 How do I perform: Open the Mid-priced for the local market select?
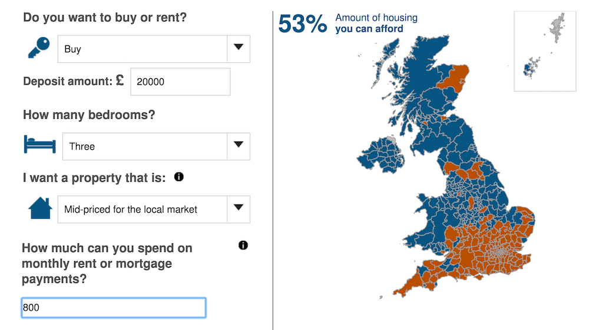pyautogui.click(x=154, y=209)
